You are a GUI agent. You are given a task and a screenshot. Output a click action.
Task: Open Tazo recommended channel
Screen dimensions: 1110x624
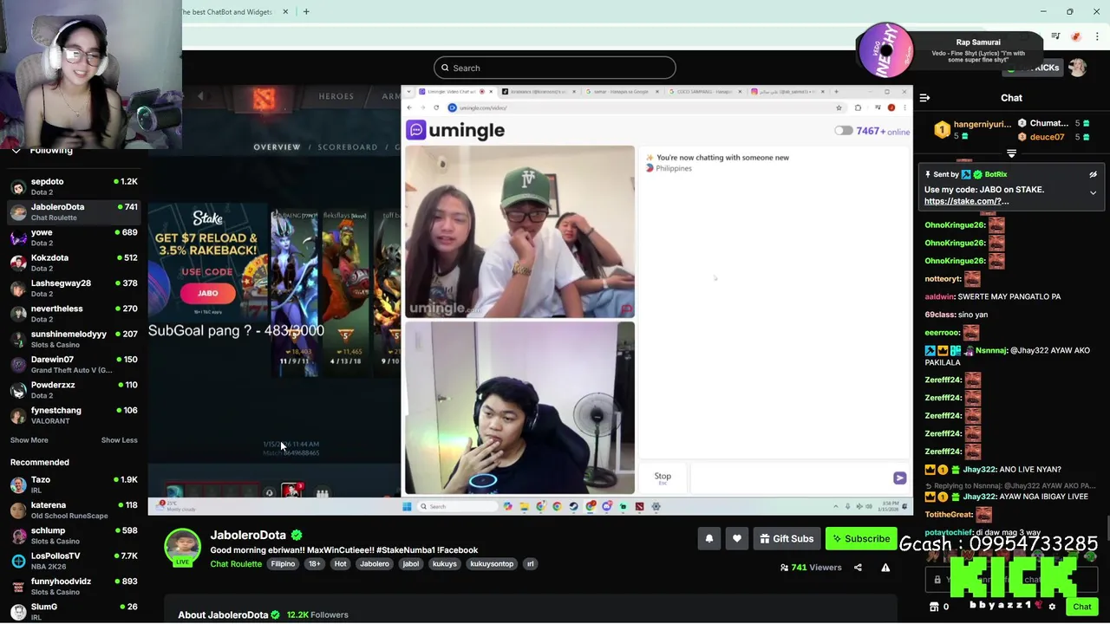click(74, 484)
